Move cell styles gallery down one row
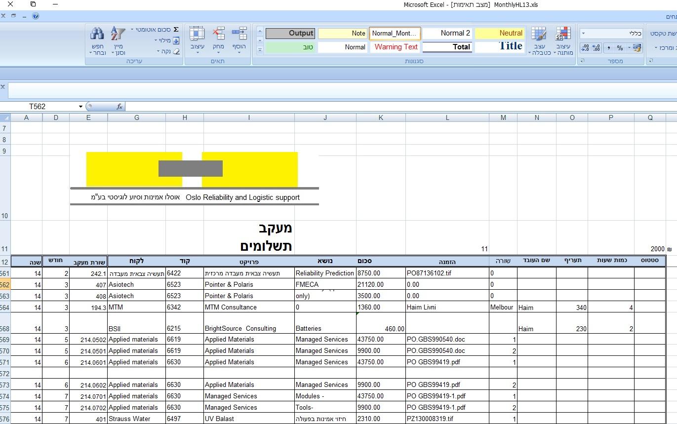Viewport: 677px width, 424px height. point(260,40)
